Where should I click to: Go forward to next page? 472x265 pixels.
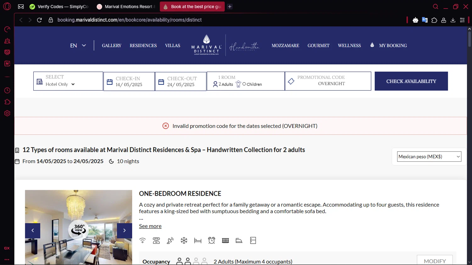click(x=30, y=20)
